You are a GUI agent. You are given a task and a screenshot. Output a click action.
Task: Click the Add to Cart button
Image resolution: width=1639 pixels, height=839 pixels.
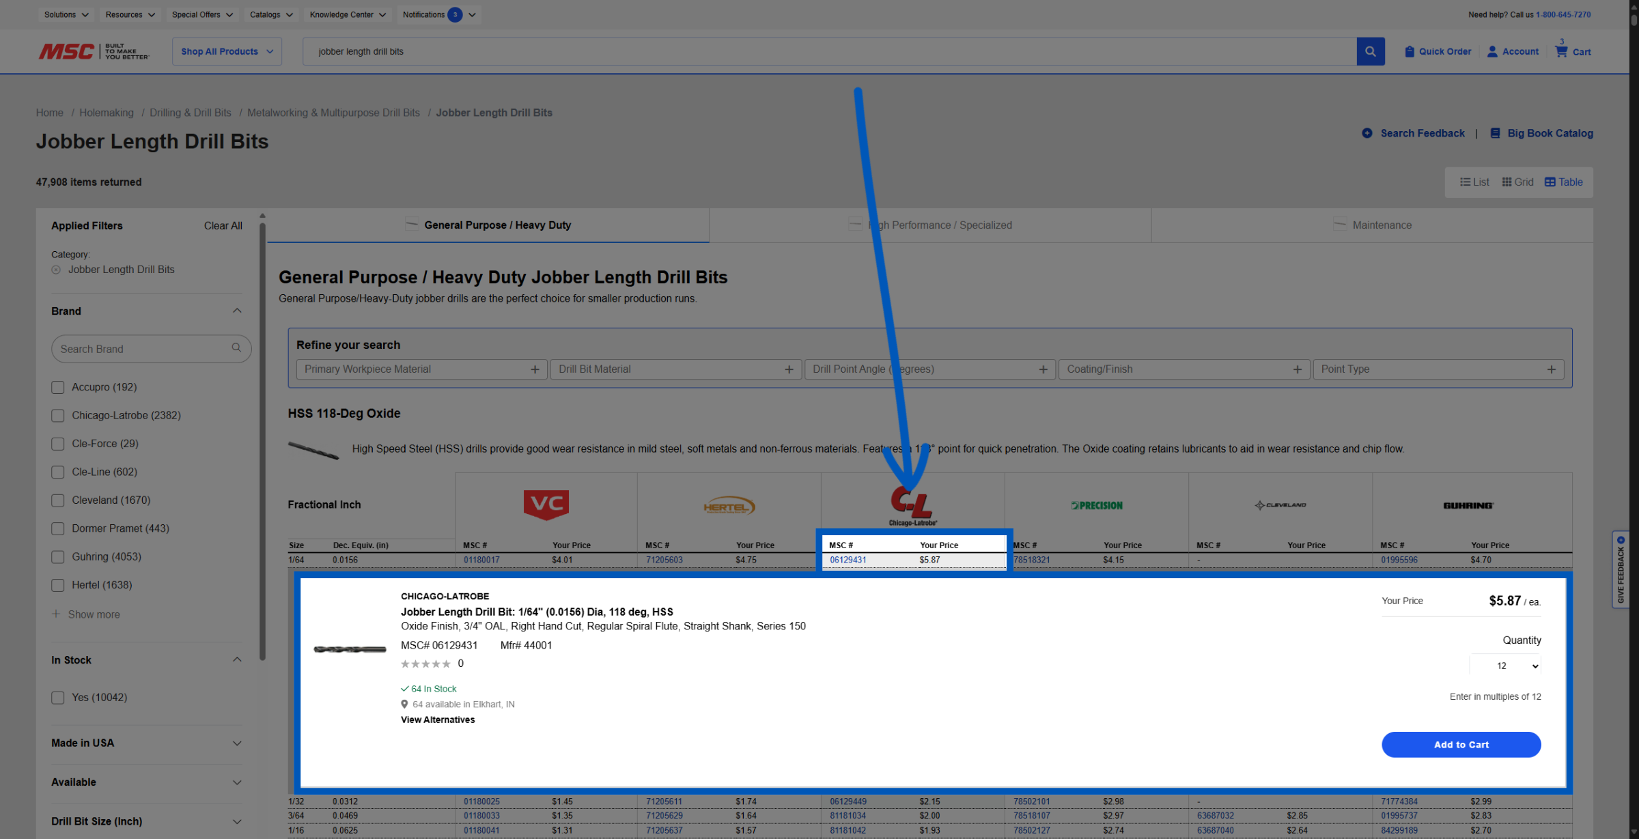pos(1461,745)
